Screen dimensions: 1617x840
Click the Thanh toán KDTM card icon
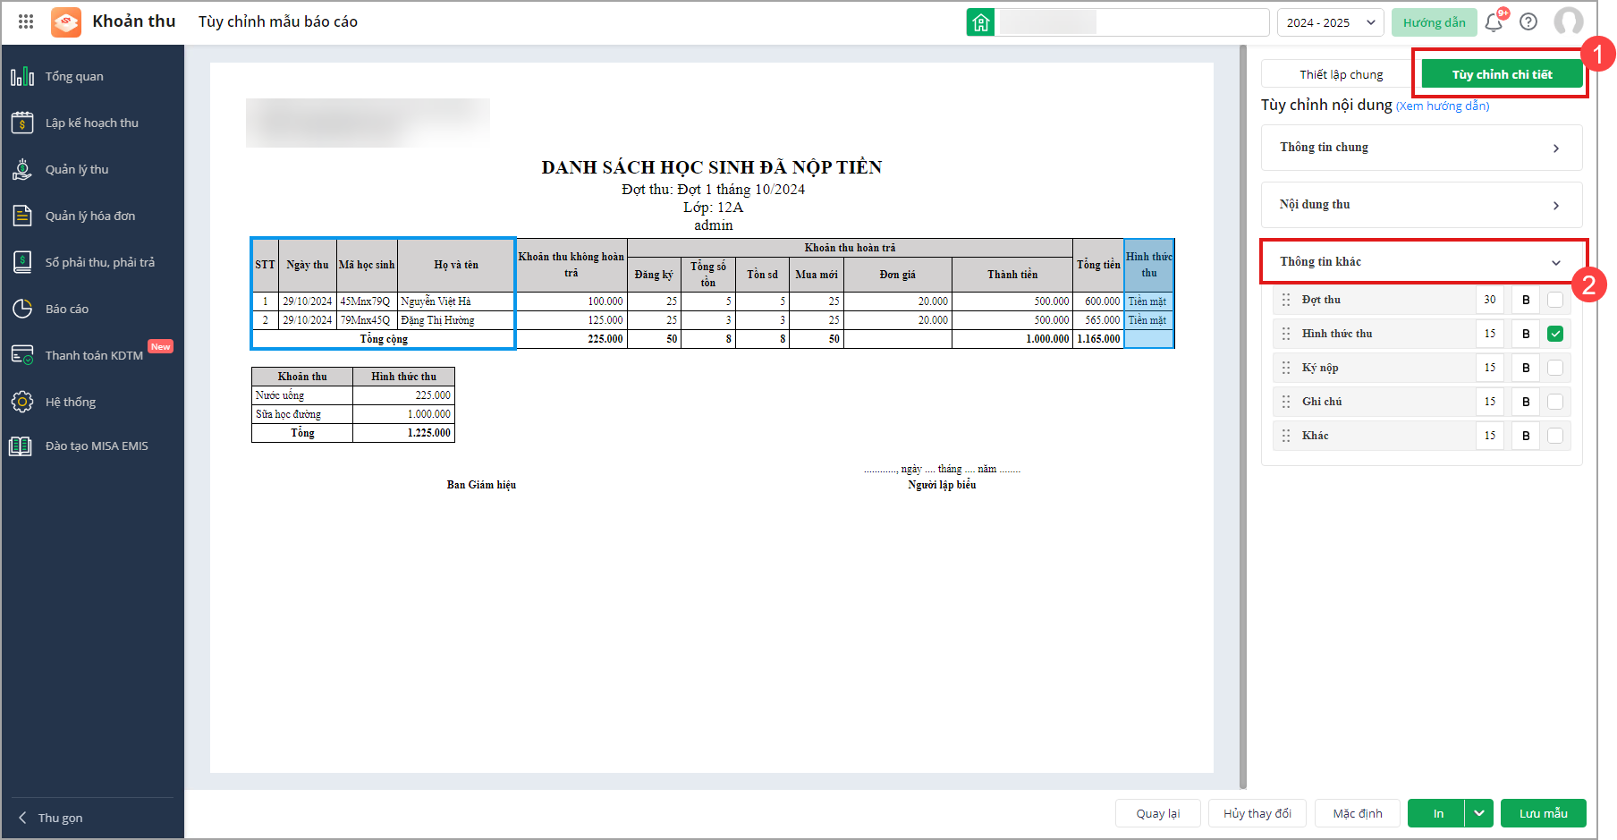22,355
